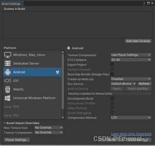Viewport: 155px width, 146px height.
Task: Click the Texture Compression label under Android
Action: 82,55
